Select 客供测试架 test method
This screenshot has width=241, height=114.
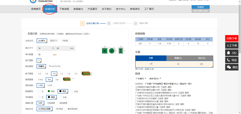(73, 109)
